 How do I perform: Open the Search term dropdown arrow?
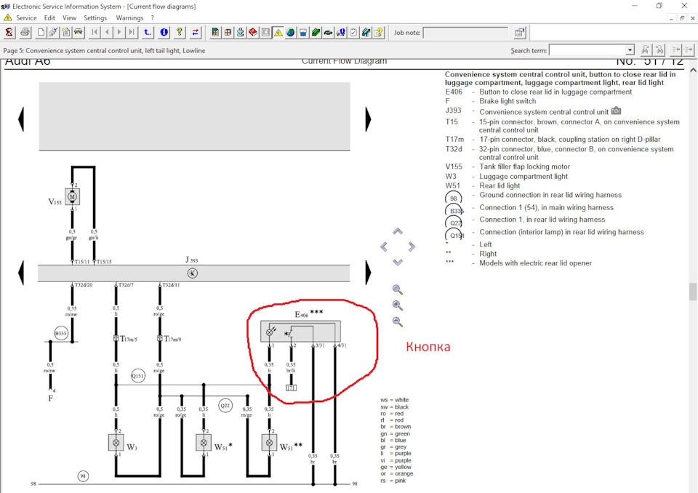(630, 50)
